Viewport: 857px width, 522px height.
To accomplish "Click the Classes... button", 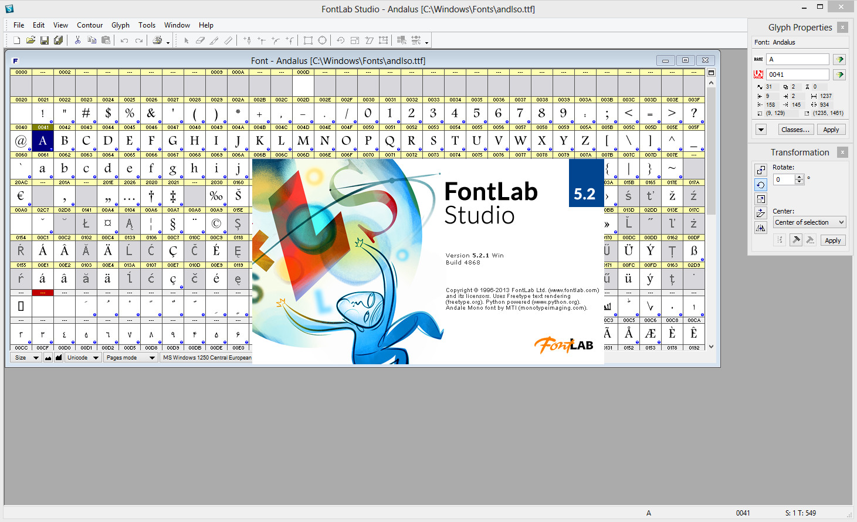I will coord(795,130).
